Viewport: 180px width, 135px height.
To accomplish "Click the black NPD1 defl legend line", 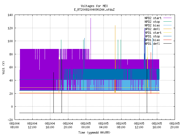I will 167,44.
